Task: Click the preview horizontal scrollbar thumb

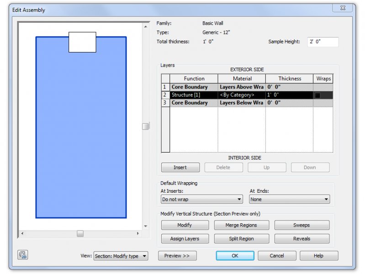Action: (80, 233)
